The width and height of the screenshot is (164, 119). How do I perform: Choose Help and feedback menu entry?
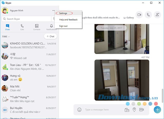[68, 20]
